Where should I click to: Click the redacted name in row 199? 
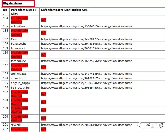(19, 110)
